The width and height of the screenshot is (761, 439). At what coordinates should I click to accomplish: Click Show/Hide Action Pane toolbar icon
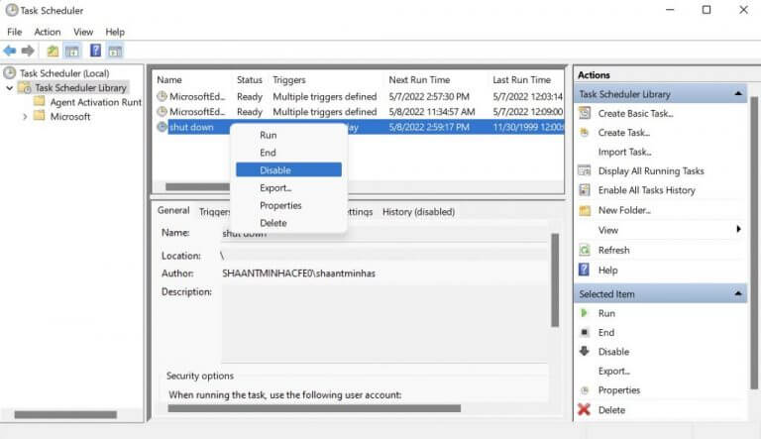pos(115,51)
